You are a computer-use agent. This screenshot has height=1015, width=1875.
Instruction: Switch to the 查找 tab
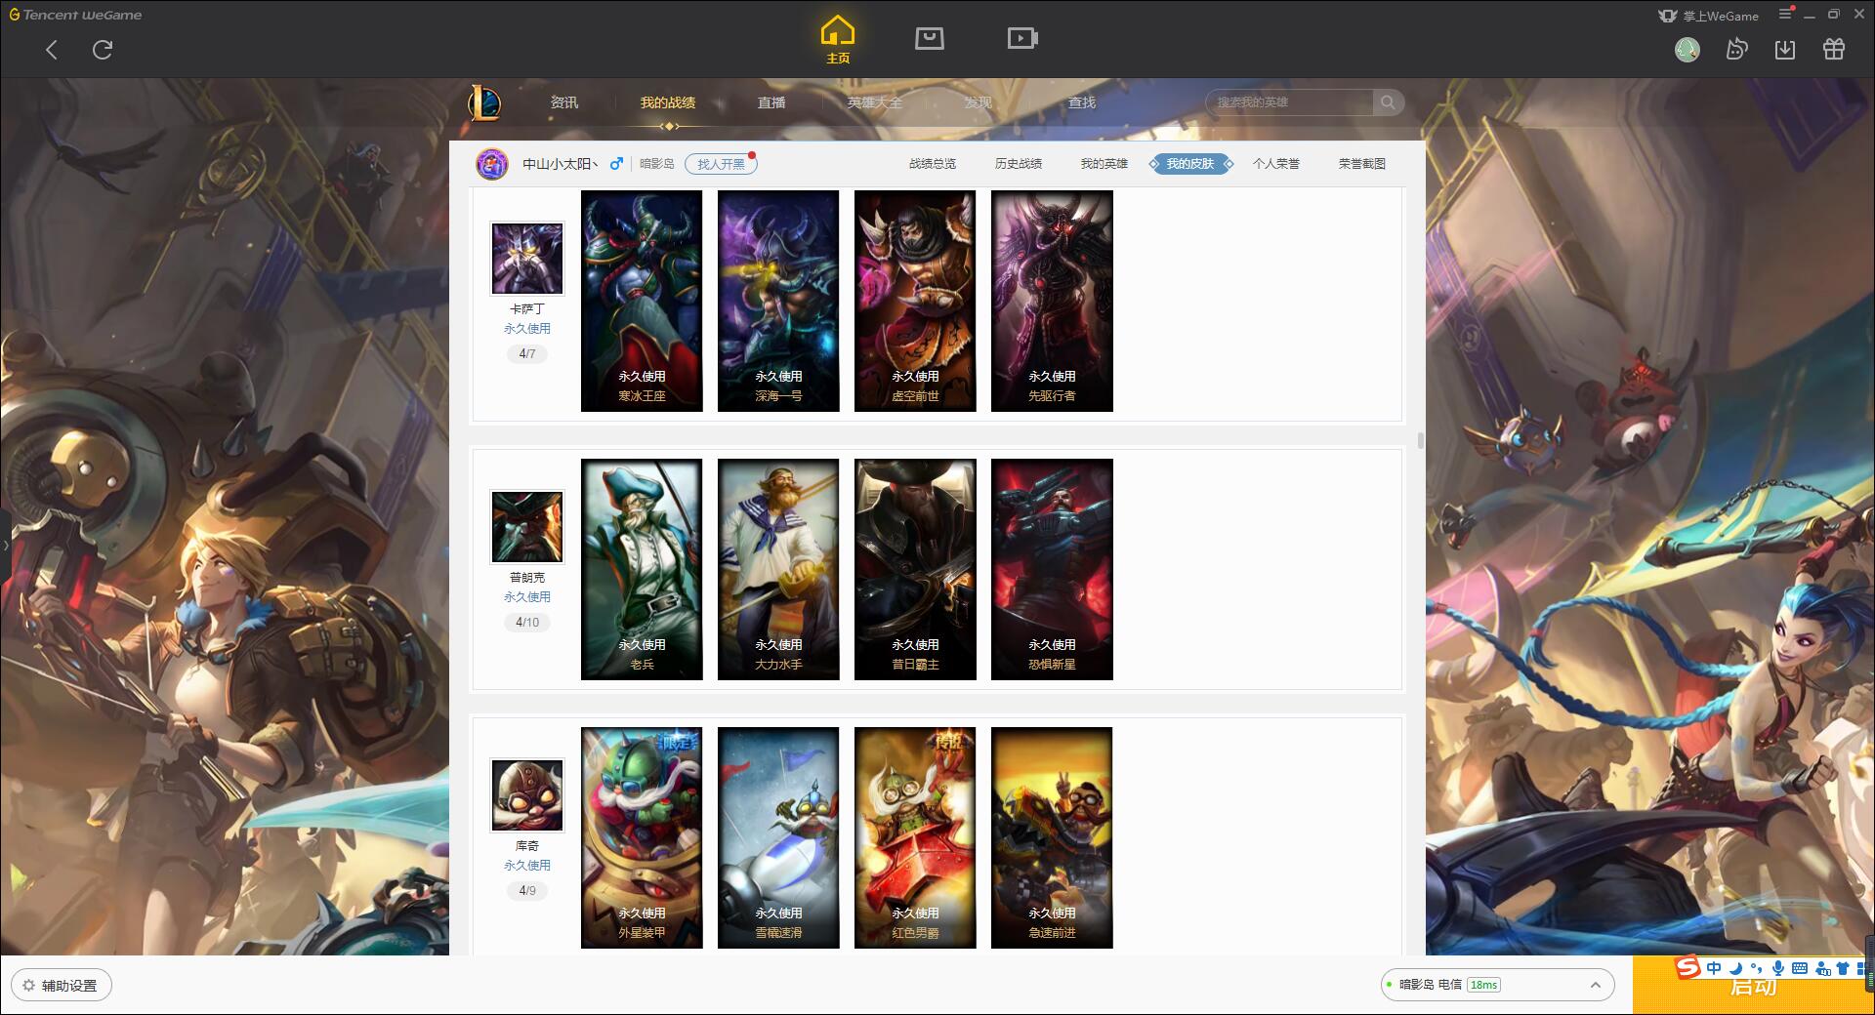(x=1082, y=102)
